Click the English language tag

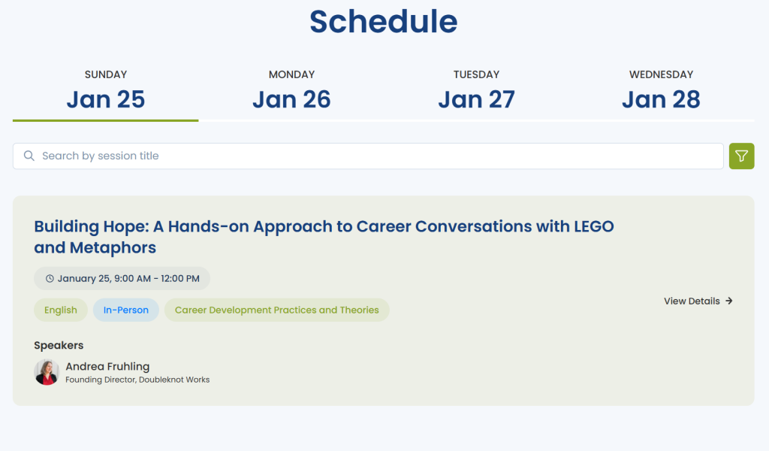click(61, 310)
